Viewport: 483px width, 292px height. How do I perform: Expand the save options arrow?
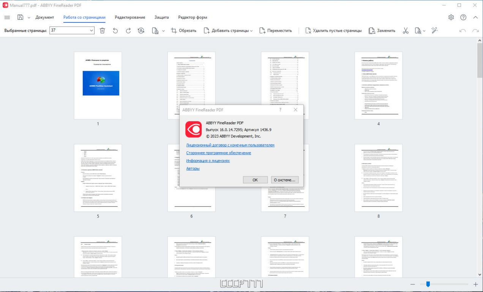(29, 17)
